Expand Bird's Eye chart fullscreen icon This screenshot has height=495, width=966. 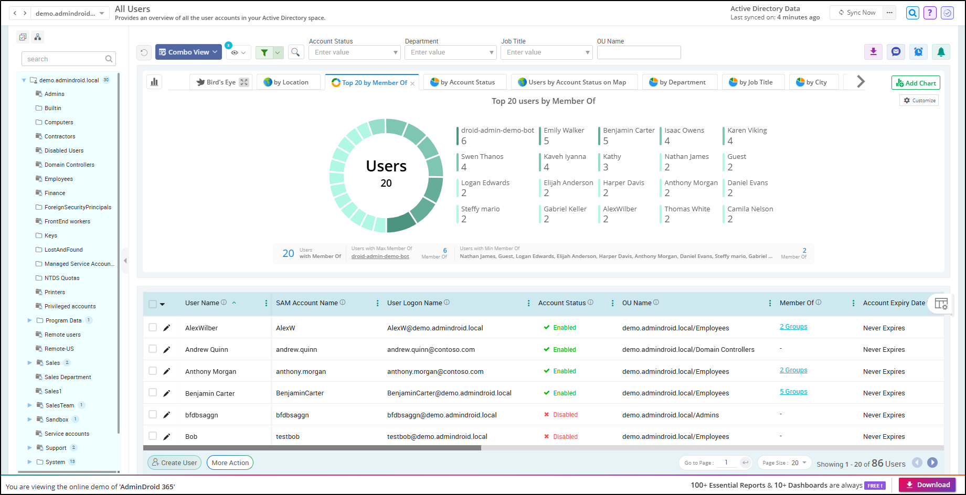point(244,82)
